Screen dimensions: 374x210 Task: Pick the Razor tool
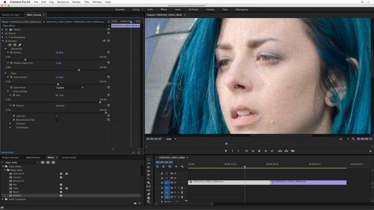[x=148, y=183]
